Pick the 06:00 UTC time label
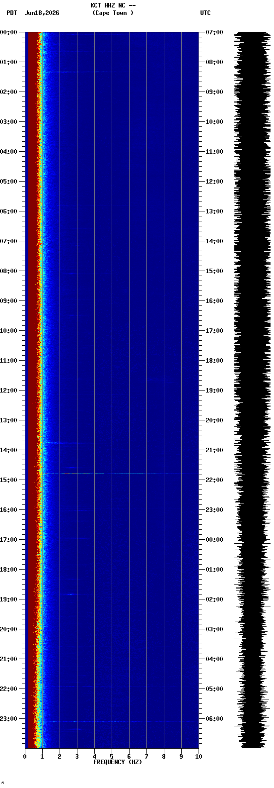Image resolution: width=274 pixels, height=788 pixels. coord(214,719)
